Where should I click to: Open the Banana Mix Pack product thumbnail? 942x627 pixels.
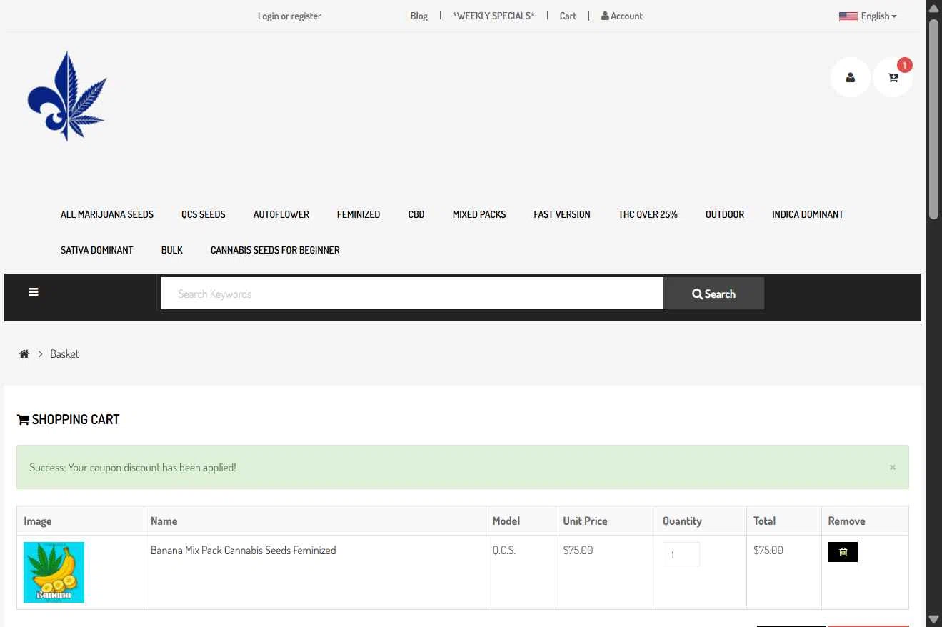click(54, 572)
